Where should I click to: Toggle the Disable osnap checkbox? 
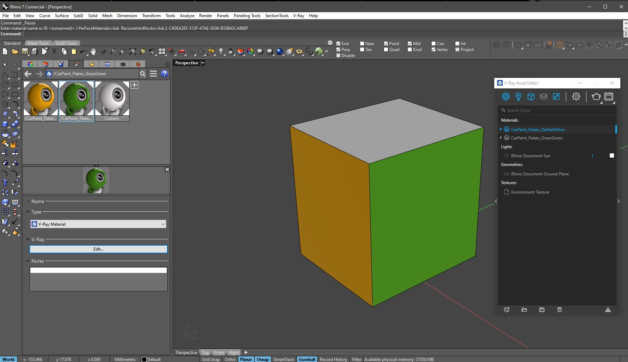339,56
